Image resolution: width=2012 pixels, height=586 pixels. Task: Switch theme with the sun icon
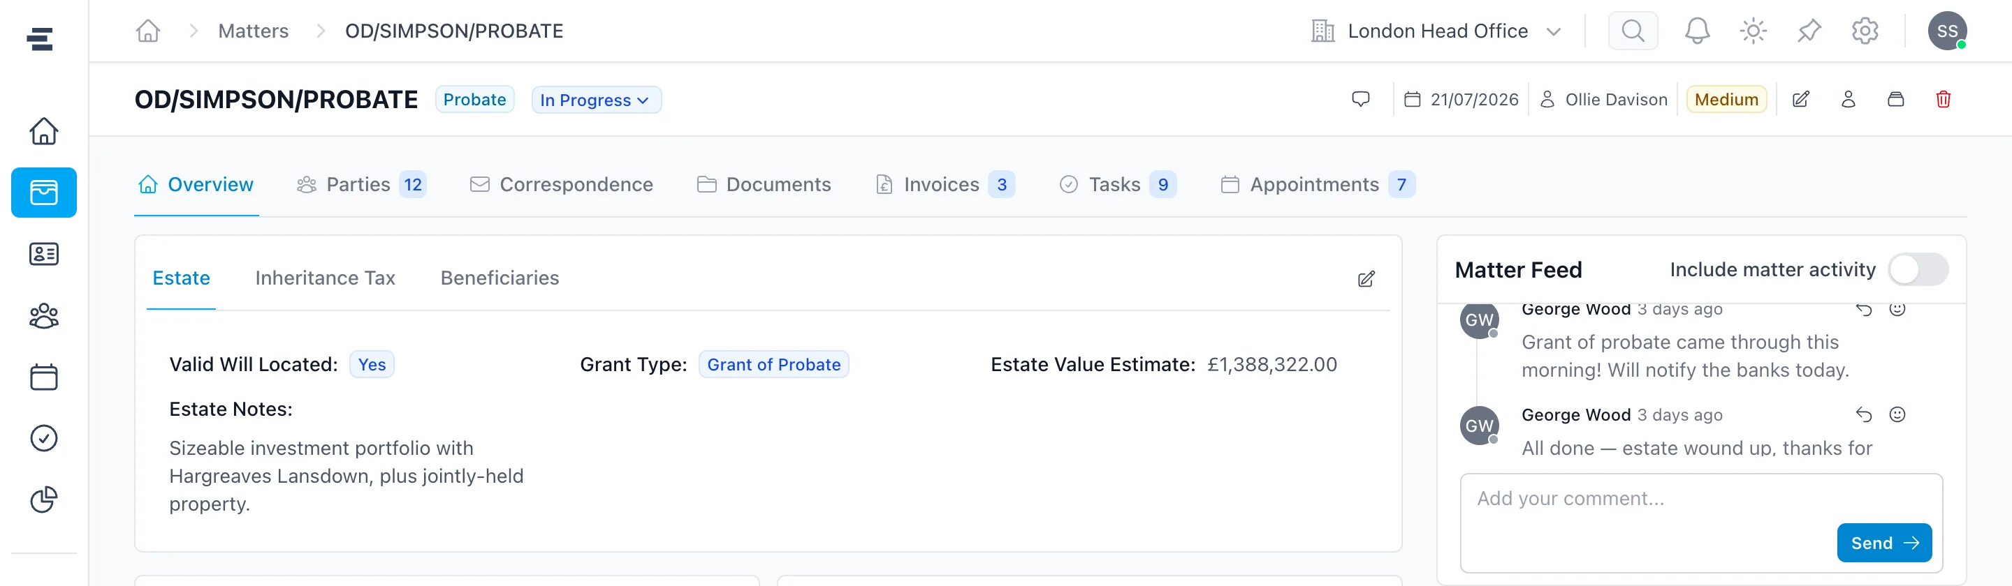(x=1753, y=31)
